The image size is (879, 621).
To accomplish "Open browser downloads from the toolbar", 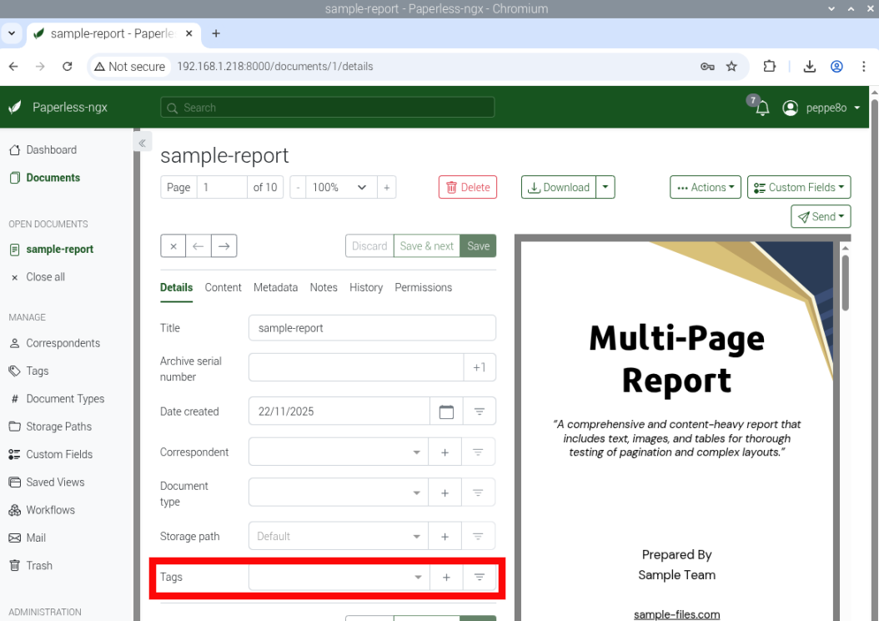I will (809, 66).
